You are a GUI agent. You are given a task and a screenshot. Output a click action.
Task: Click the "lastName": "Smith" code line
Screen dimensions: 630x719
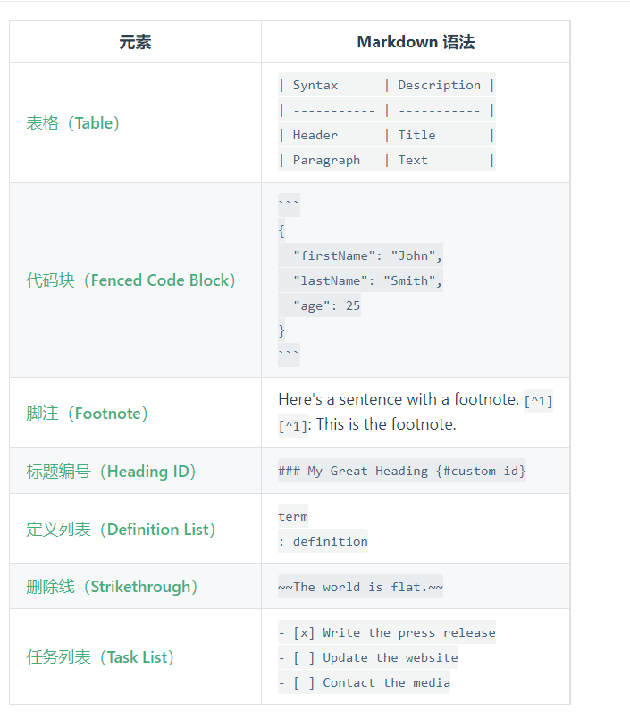click(367, 280)
